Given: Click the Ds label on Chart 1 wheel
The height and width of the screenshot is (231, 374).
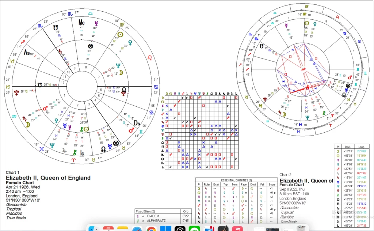Looking at the screenshot, I should tap(138, 122).
